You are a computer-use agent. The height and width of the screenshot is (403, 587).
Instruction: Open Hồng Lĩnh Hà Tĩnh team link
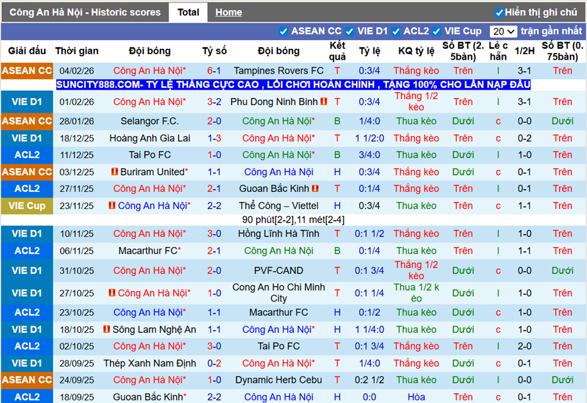(x=279, y=234)
